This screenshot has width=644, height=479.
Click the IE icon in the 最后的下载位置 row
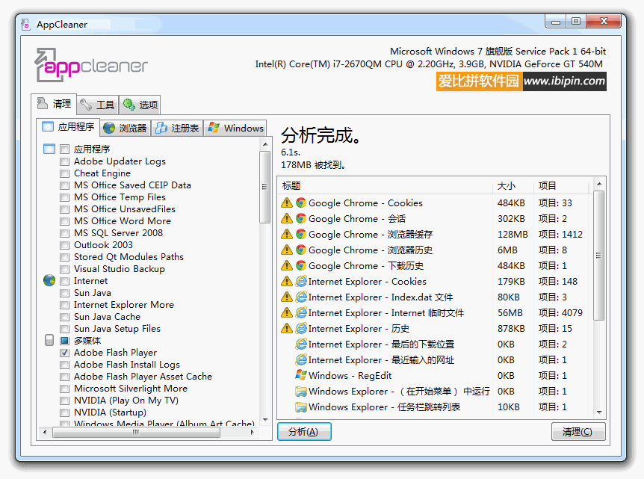pos(301,344)
